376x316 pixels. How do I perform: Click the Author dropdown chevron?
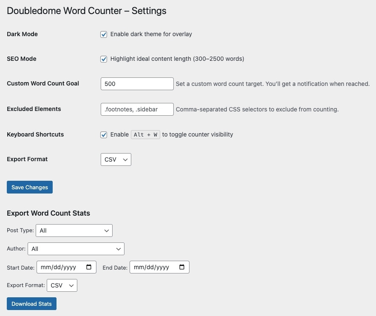(x=119, y=249)
